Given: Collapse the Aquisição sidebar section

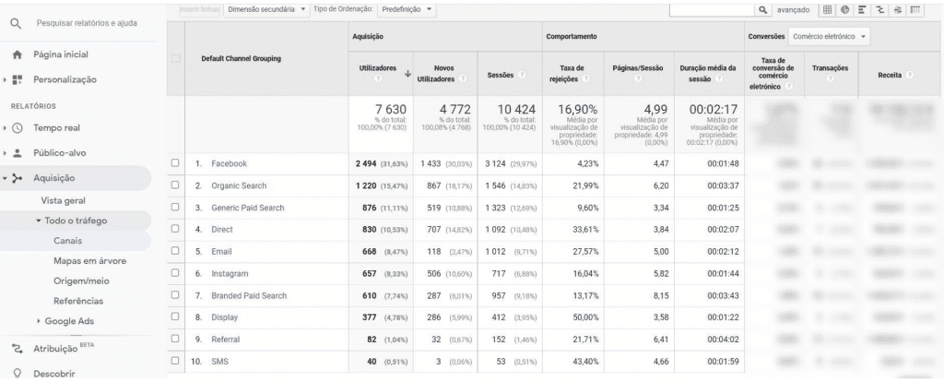Looking at the screenshot, I should coord(5,178).
